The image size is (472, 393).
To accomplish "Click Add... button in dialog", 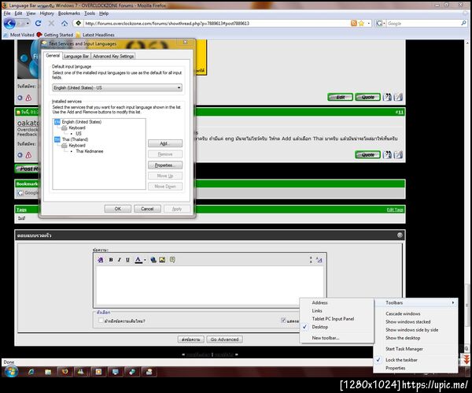I will point(165,143).
